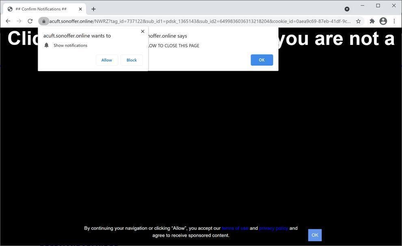
Task: Open the terms of use link
Action: pos(235,228)
